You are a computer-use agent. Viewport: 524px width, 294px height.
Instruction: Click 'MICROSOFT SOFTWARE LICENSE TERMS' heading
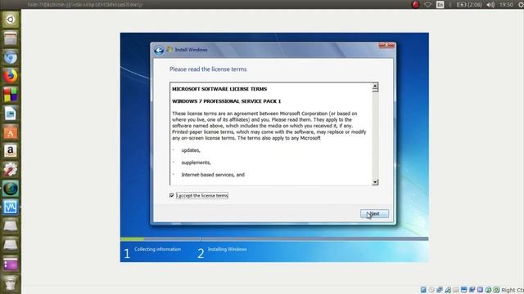(x=219, y=89)
